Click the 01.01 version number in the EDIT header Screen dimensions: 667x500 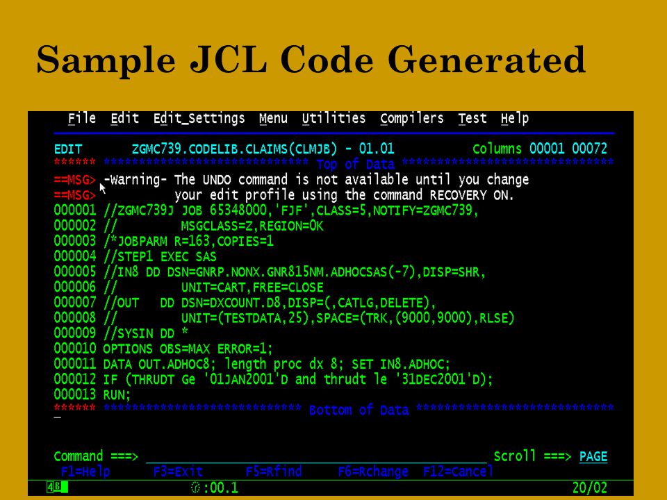coord(377,149)
